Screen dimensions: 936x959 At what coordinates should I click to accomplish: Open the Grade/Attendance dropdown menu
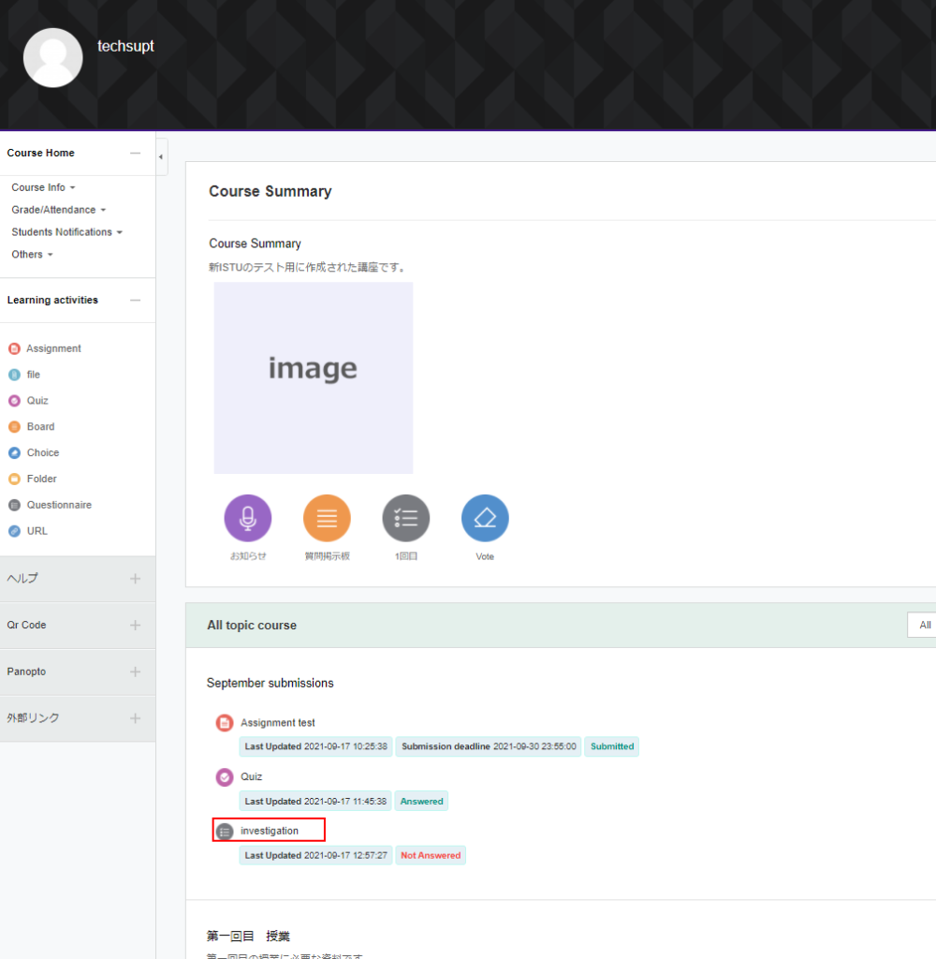58,210
